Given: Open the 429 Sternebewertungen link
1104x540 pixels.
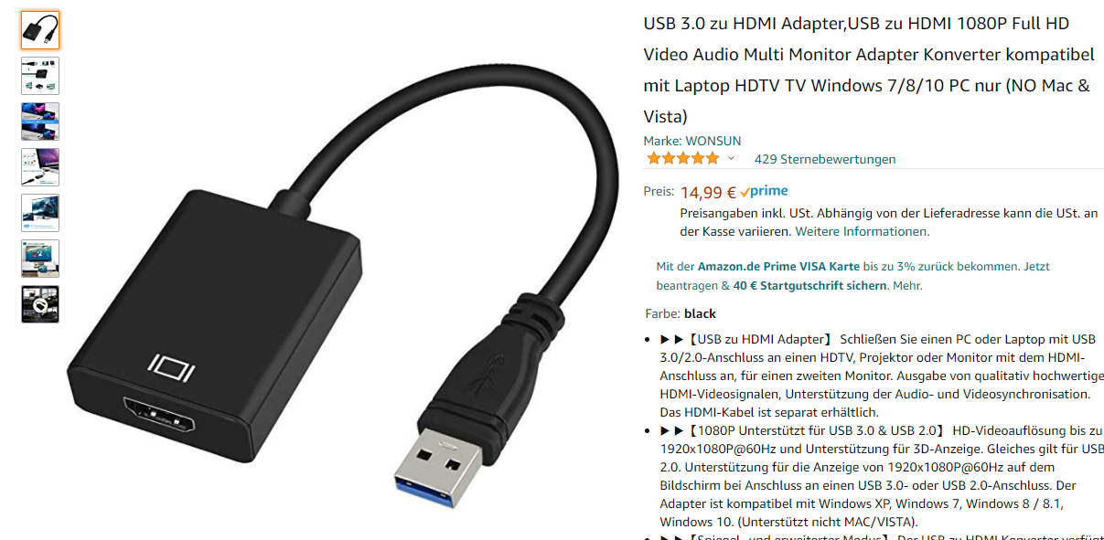Looking at the screenshot, I should pos(825,159).
